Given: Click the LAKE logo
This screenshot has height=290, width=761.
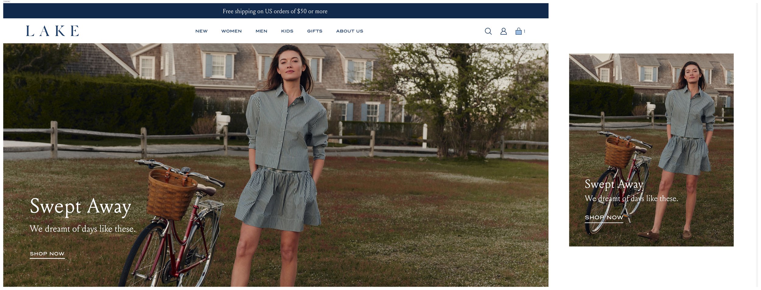Looking at the screenshot, I should pyautogui.click(x=52, y=31).
